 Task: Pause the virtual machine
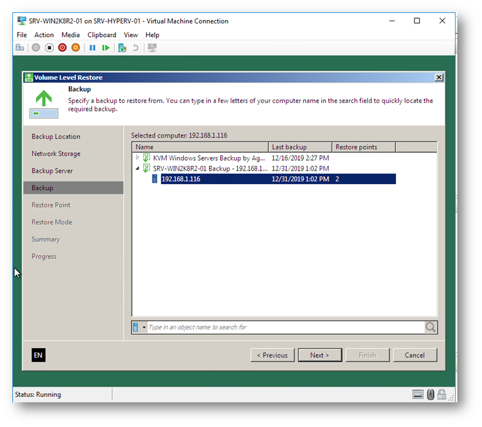coord(92,48)
